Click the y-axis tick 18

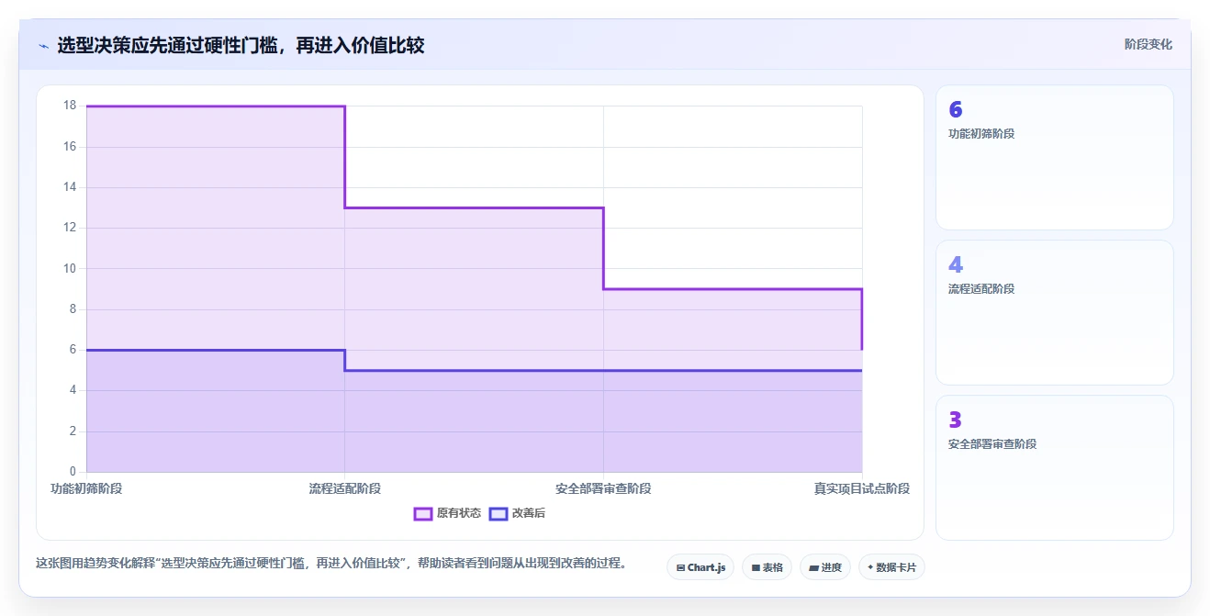(70, 106)
